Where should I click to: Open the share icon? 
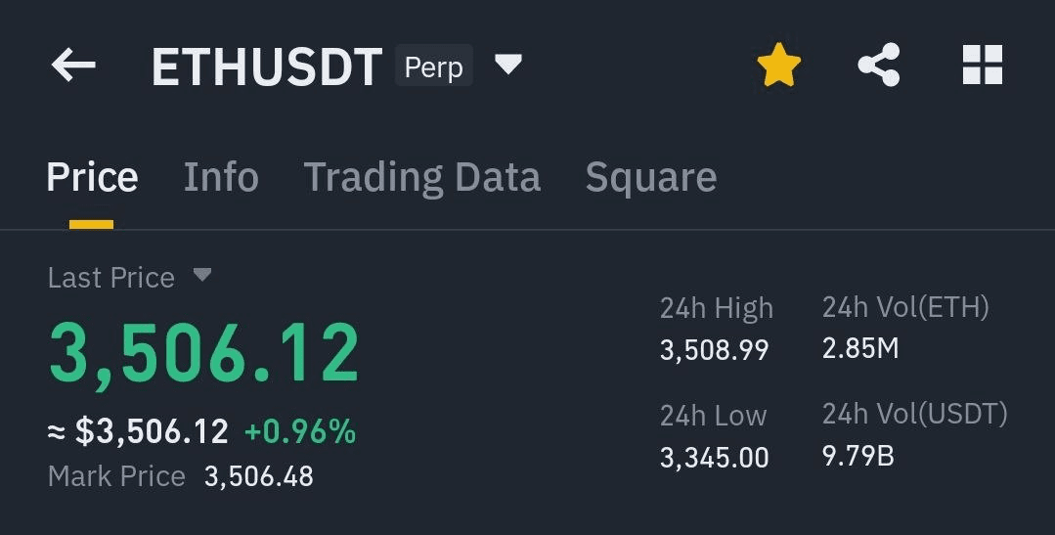pos(879,65)
